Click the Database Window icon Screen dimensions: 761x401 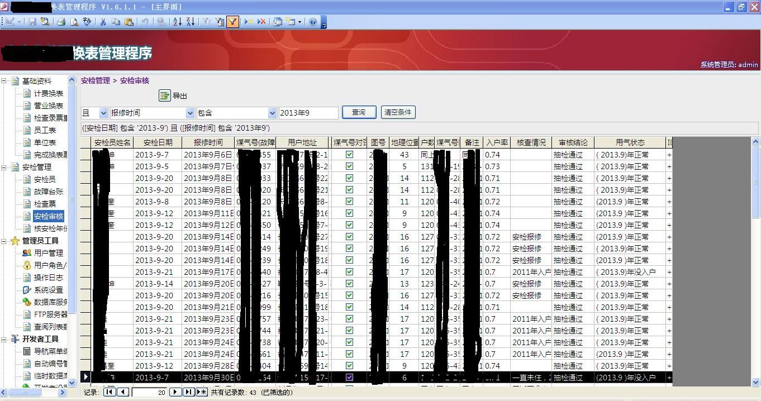(x=278, y=22)
